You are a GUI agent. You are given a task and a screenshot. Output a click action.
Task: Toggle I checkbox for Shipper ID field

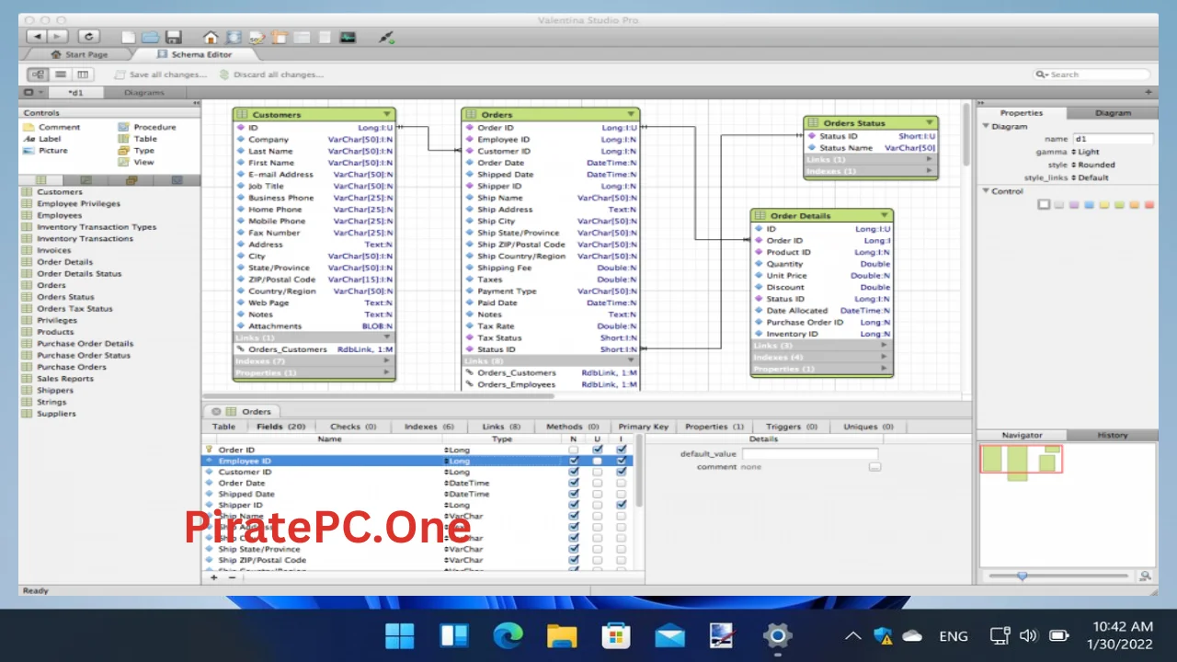(x=622, y=506)
